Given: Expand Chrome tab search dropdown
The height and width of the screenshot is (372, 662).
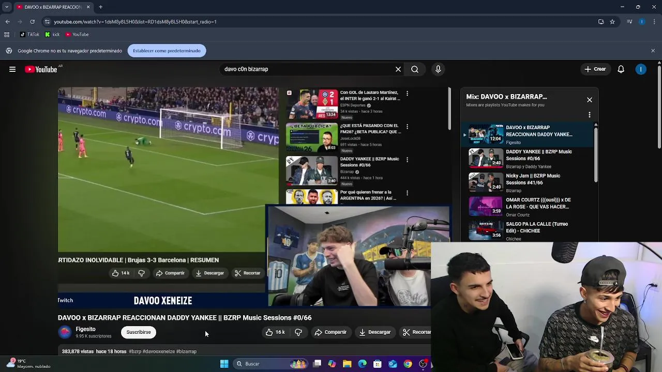Looking at the screenshot, I should pos(7,7).
